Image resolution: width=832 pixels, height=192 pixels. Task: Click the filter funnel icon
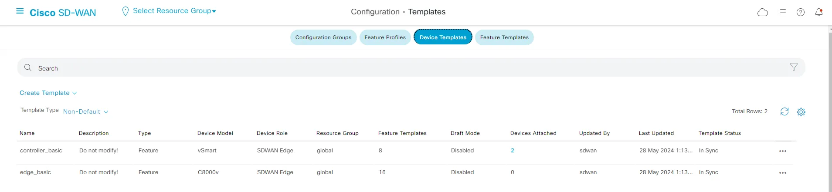pos(793,67)
